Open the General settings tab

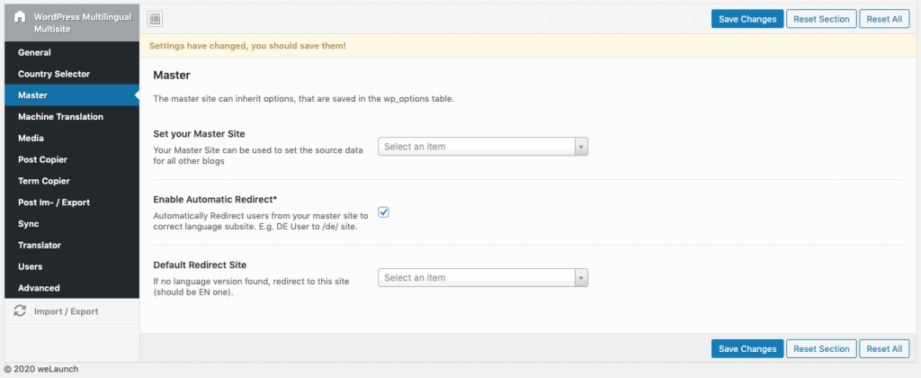coord(34,52)
